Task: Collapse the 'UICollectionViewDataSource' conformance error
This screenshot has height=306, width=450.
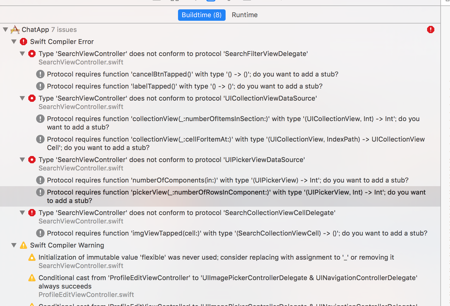Action: 22,98
